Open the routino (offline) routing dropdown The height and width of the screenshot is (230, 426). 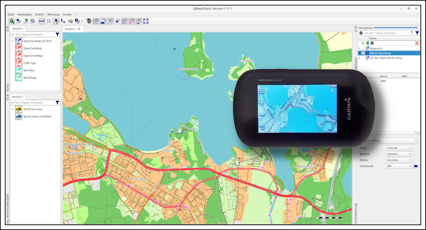[388, 141]
